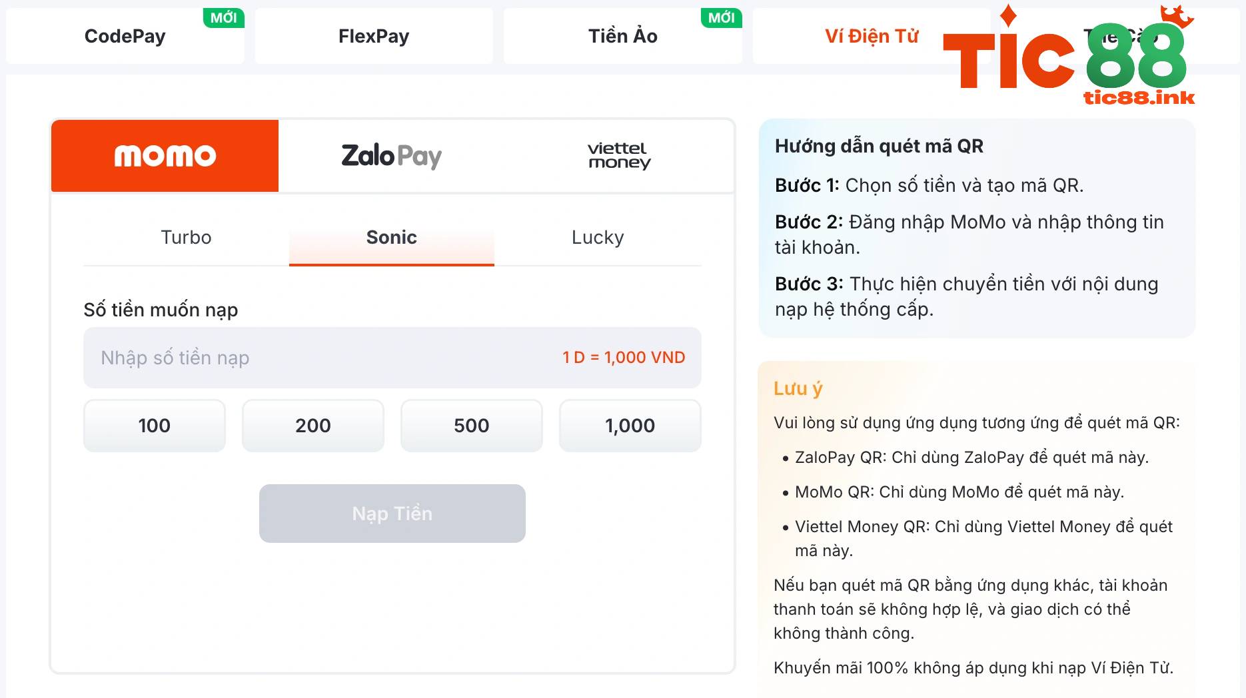This screenshot has width=1246, height=698.
Task: Click the Hướng dẫn quét mã QR heading
Action: [x=879, y=146]
